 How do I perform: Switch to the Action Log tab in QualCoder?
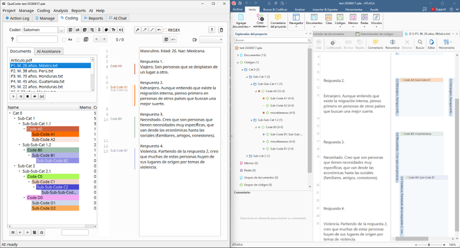tap(17, 18)
